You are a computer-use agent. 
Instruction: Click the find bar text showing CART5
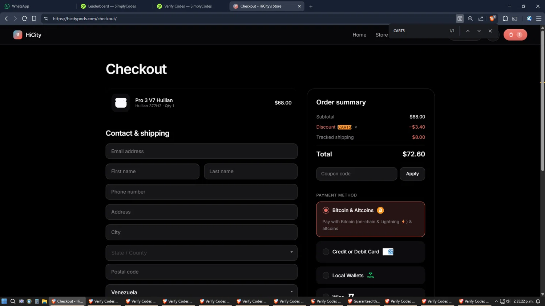(x=399, y=31)
